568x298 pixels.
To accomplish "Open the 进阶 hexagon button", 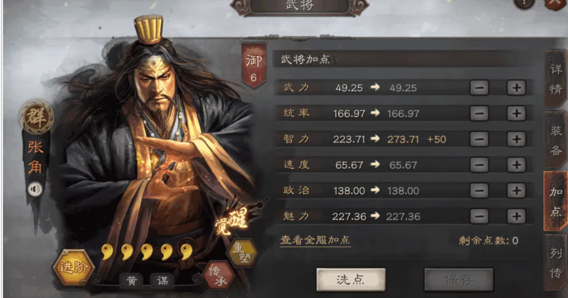I will tap(74, 268).
